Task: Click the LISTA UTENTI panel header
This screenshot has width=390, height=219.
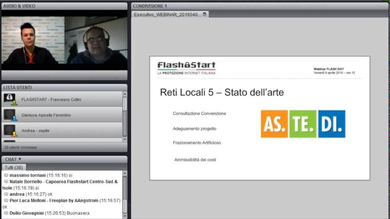Action: coord(64,87)
